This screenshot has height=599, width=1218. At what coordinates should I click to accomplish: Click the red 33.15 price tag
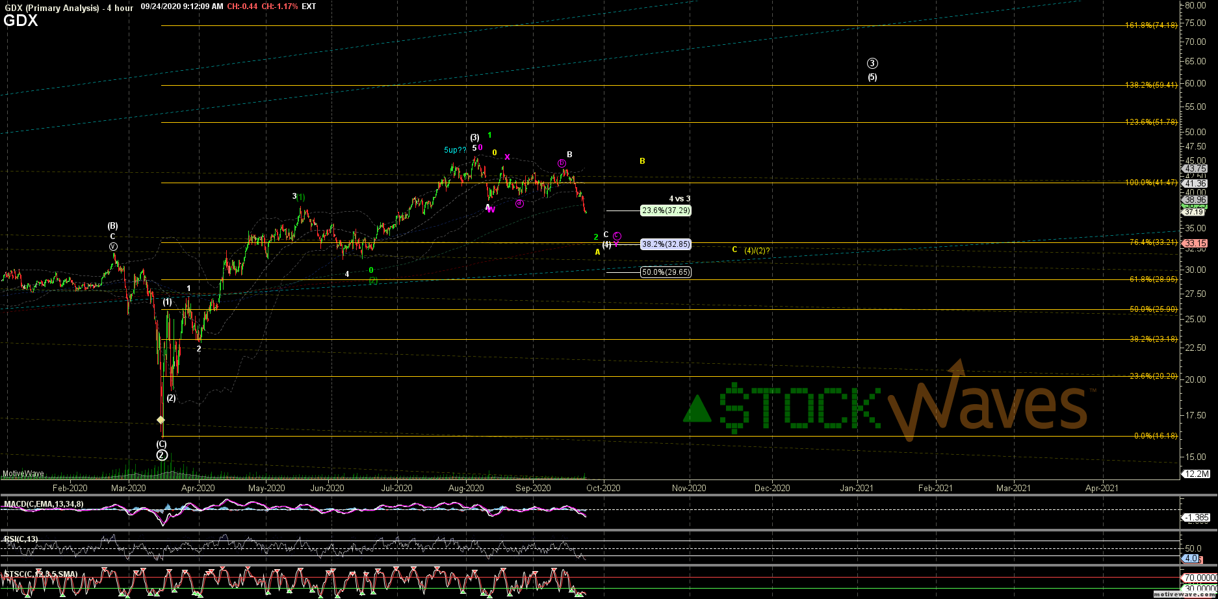point(1196,244)
